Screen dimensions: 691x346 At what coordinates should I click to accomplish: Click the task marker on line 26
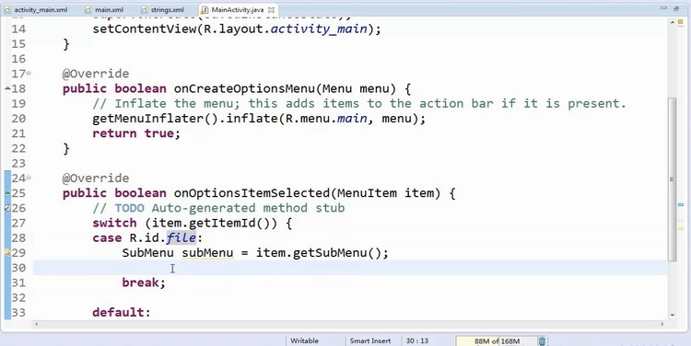tap(7, 208)
